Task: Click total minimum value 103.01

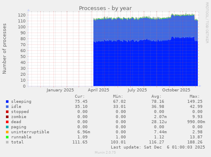Action: [118, 142]
